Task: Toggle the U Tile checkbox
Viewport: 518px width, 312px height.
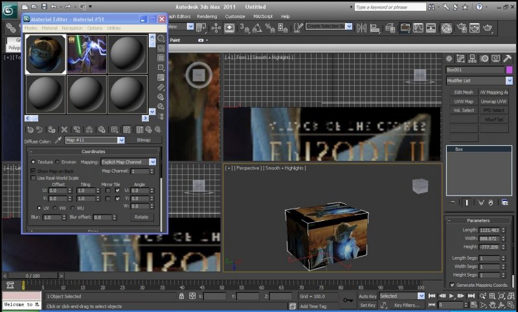Action: (x=117, y=191)
